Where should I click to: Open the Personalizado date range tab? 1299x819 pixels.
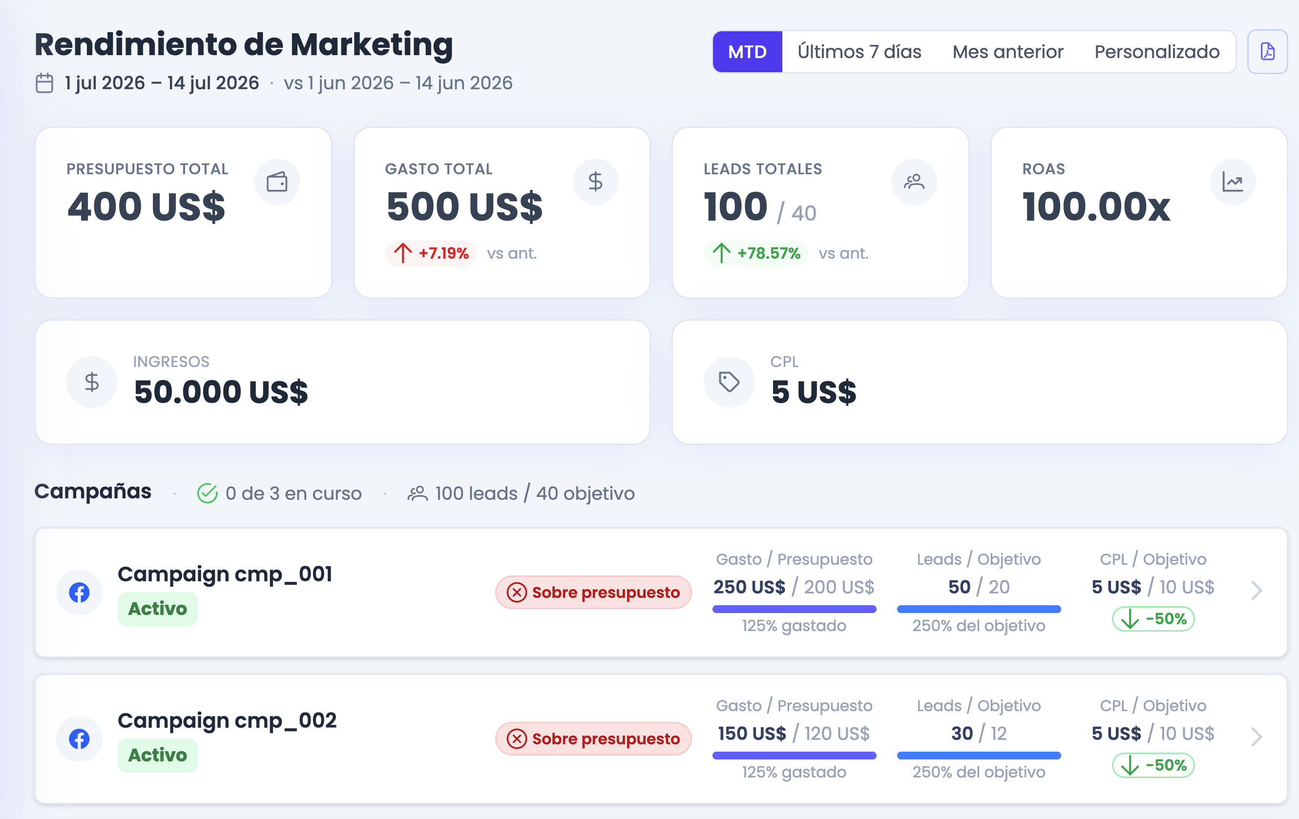click(1156, 52)
